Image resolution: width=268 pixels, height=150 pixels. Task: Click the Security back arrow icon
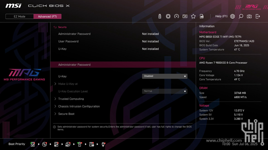pyautogui.click(x=55, y=27)
